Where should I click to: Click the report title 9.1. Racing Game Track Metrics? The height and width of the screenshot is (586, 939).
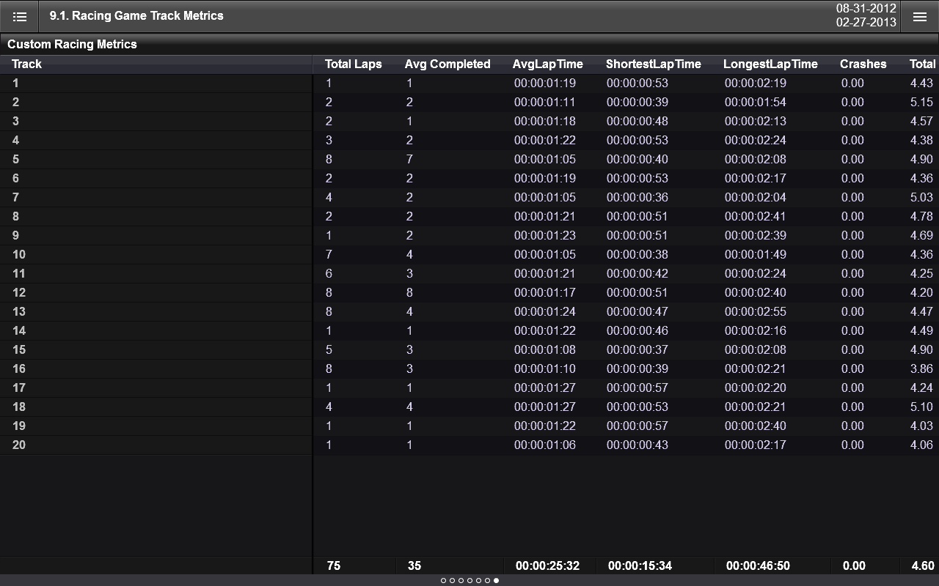[136, 15]
